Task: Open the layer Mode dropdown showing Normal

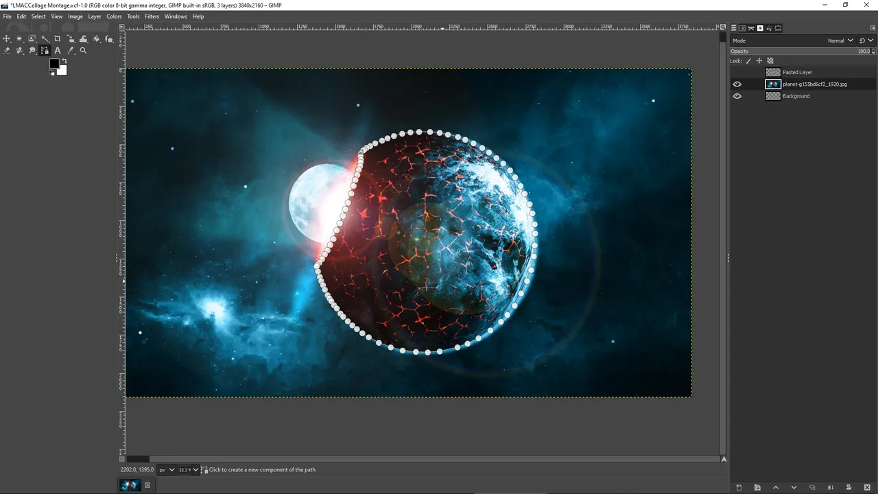Action: click(x=793, y=40)
